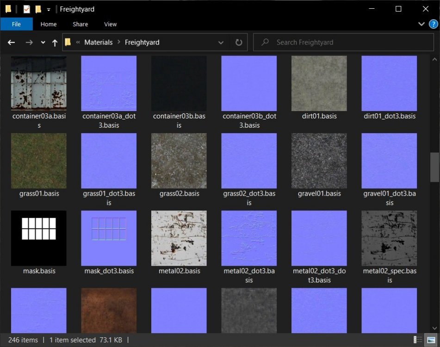Select the mask.basis thumbnail
This screenshot has width=440, height=347.
click(39, 238)
